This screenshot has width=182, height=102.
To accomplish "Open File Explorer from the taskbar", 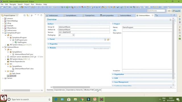I will tap(75, 99).
